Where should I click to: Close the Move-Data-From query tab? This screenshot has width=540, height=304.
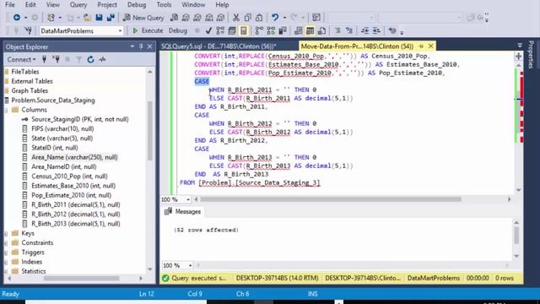[x=431, y=46]
